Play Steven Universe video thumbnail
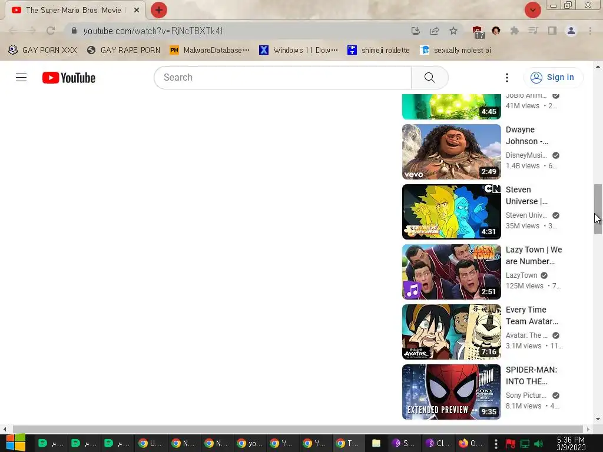603x452 pixels. coord(452,212)
